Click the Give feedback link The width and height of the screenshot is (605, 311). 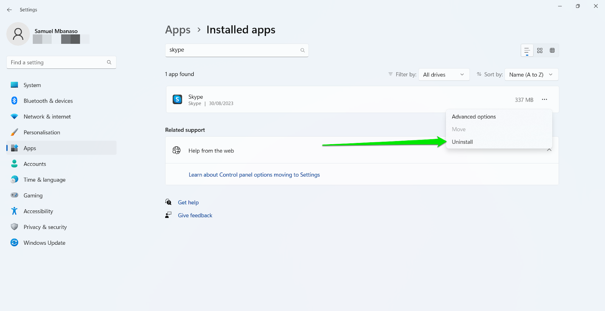pos(195,215)
